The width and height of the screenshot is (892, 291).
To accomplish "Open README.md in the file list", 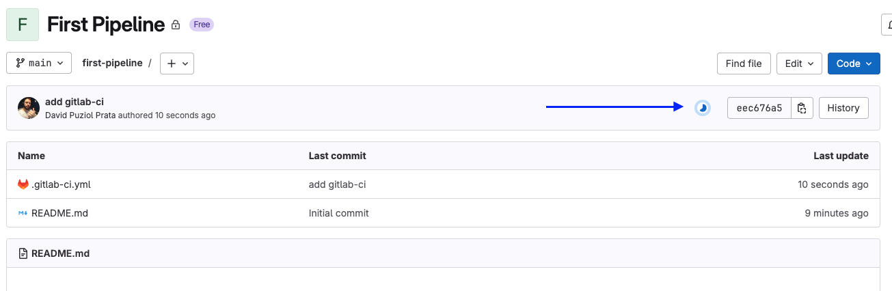I will pos(59,213).
